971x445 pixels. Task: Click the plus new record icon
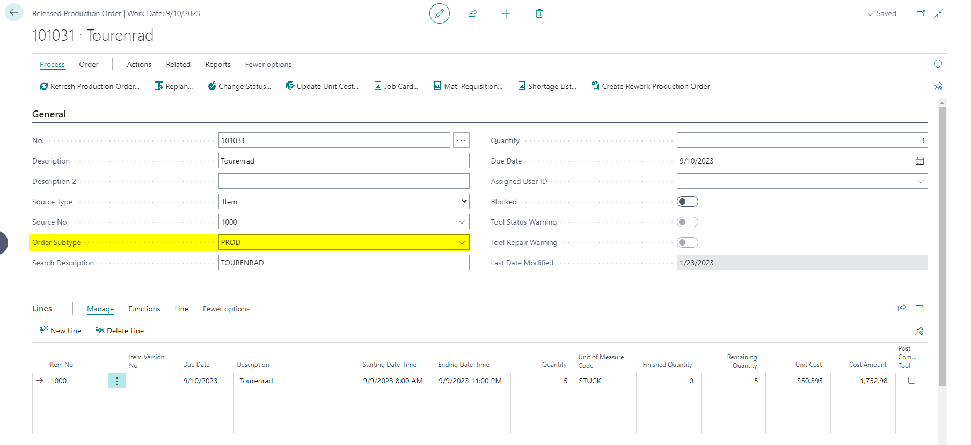click(506, 13)
